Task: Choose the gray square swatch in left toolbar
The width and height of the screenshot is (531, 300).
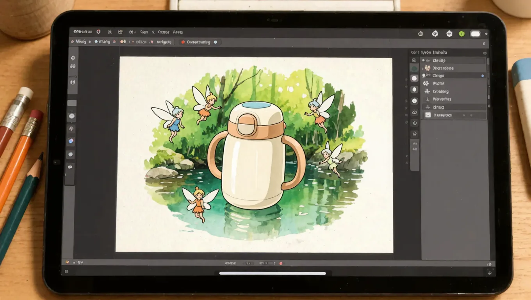Action: [x=72, y=103]
